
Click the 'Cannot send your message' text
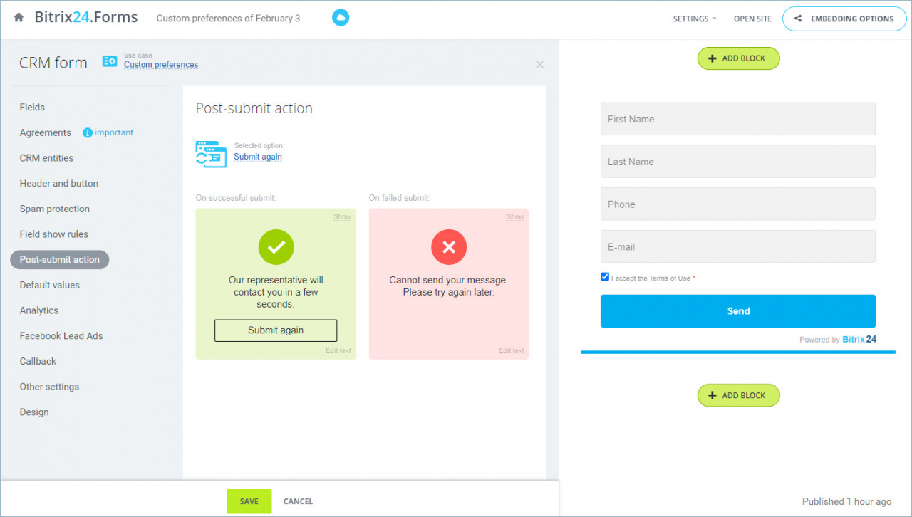point(449,286)
